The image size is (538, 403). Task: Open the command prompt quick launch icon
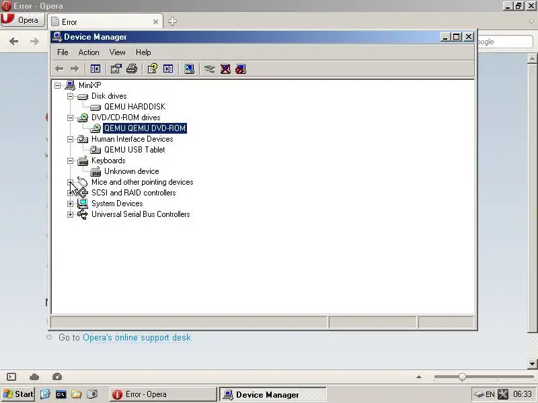pos(61,394)
